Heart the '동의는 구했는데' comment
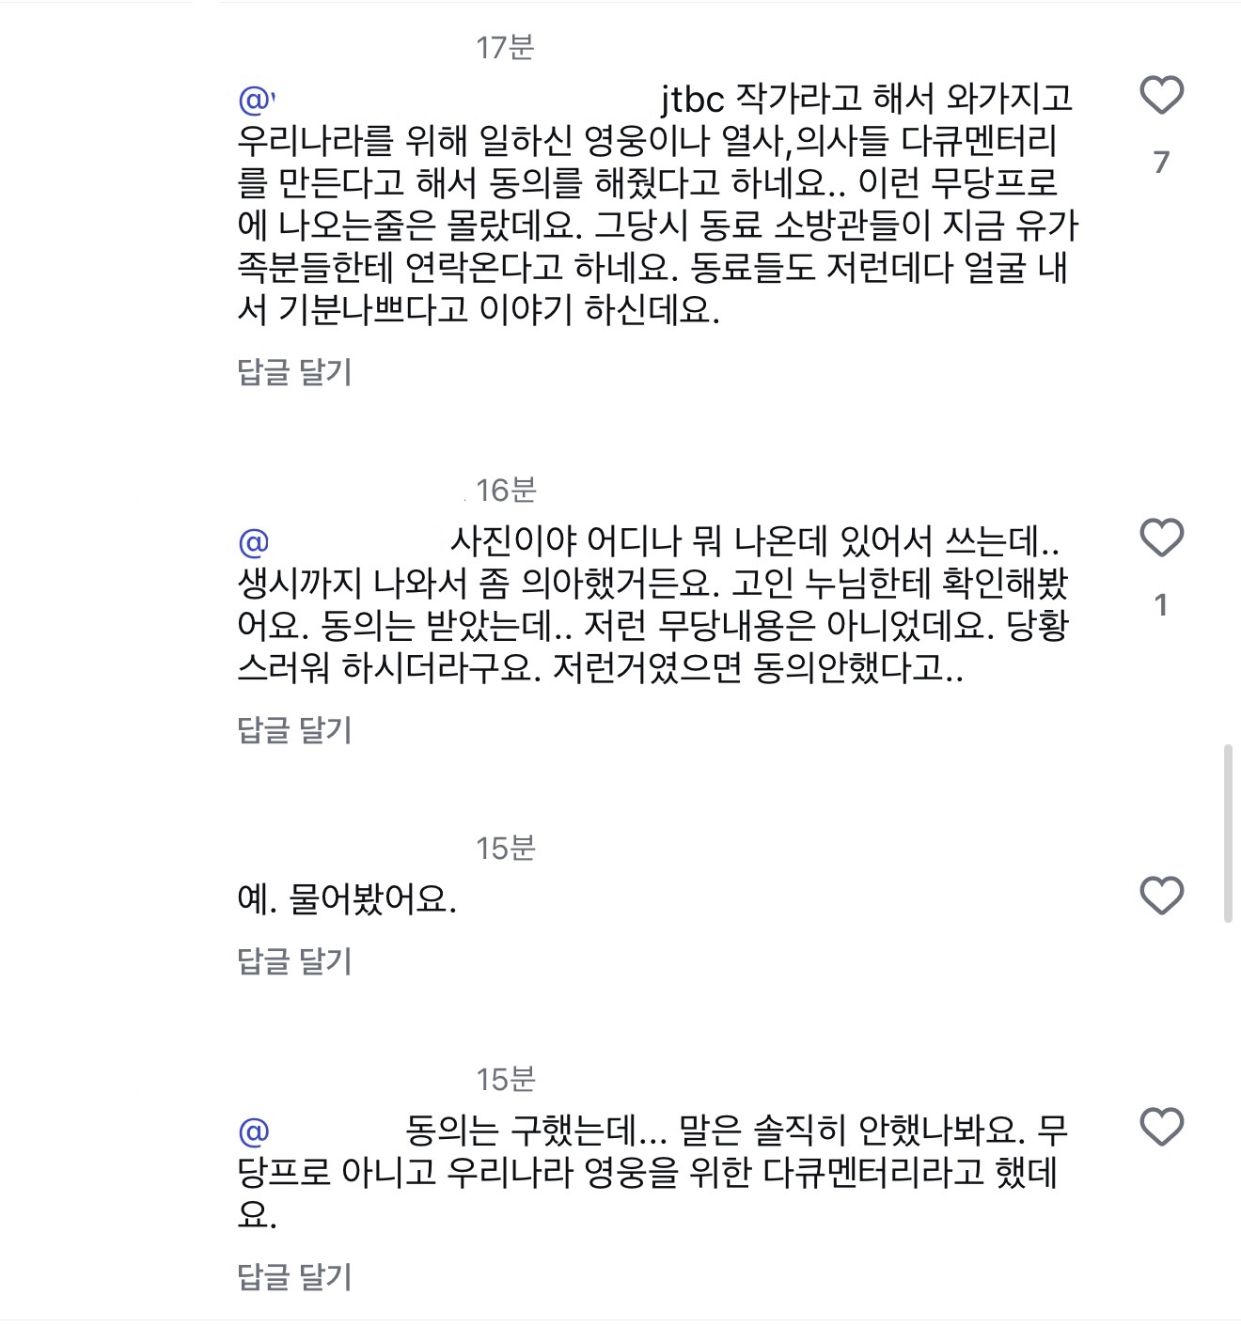Image resolution: width=1241 pixels, height=1326 pixels. pos(1161,1127)
